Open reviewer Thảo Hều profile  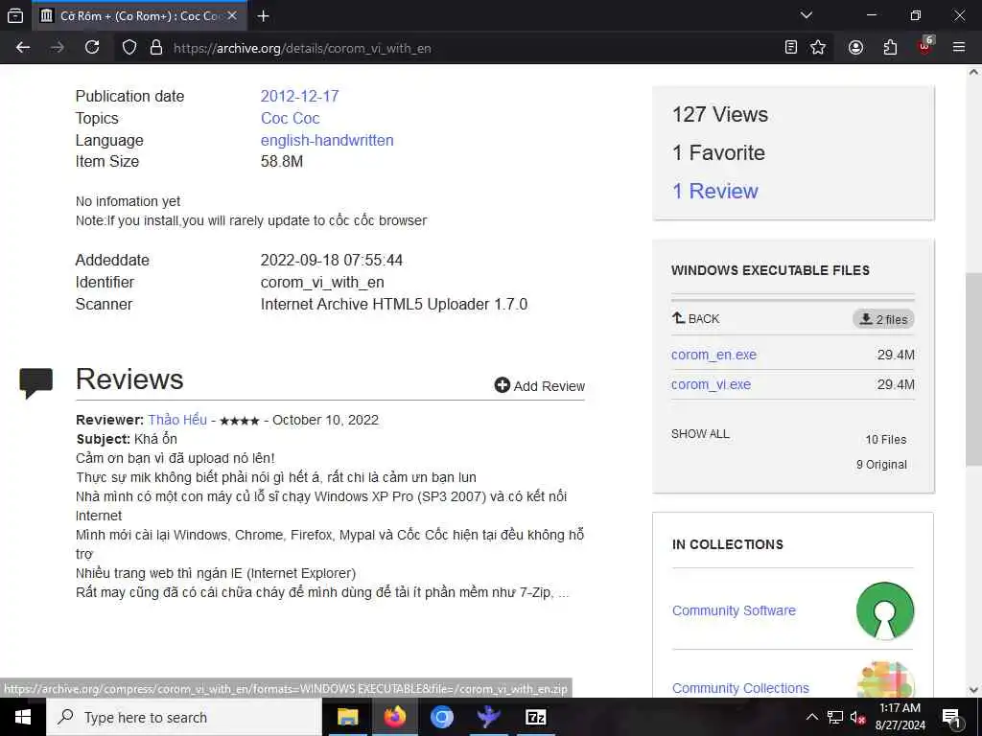pyautogui.click(x=177, y=420)
